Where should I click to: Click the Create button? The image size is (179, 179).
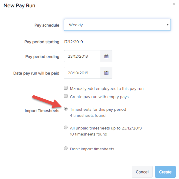(165, 172)
